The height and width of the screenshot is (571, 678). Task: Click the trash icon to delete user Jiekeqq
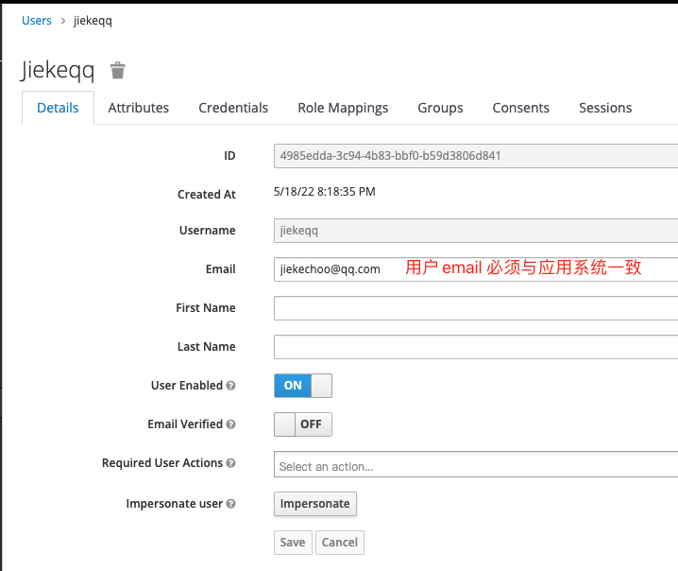coord(117,71)
